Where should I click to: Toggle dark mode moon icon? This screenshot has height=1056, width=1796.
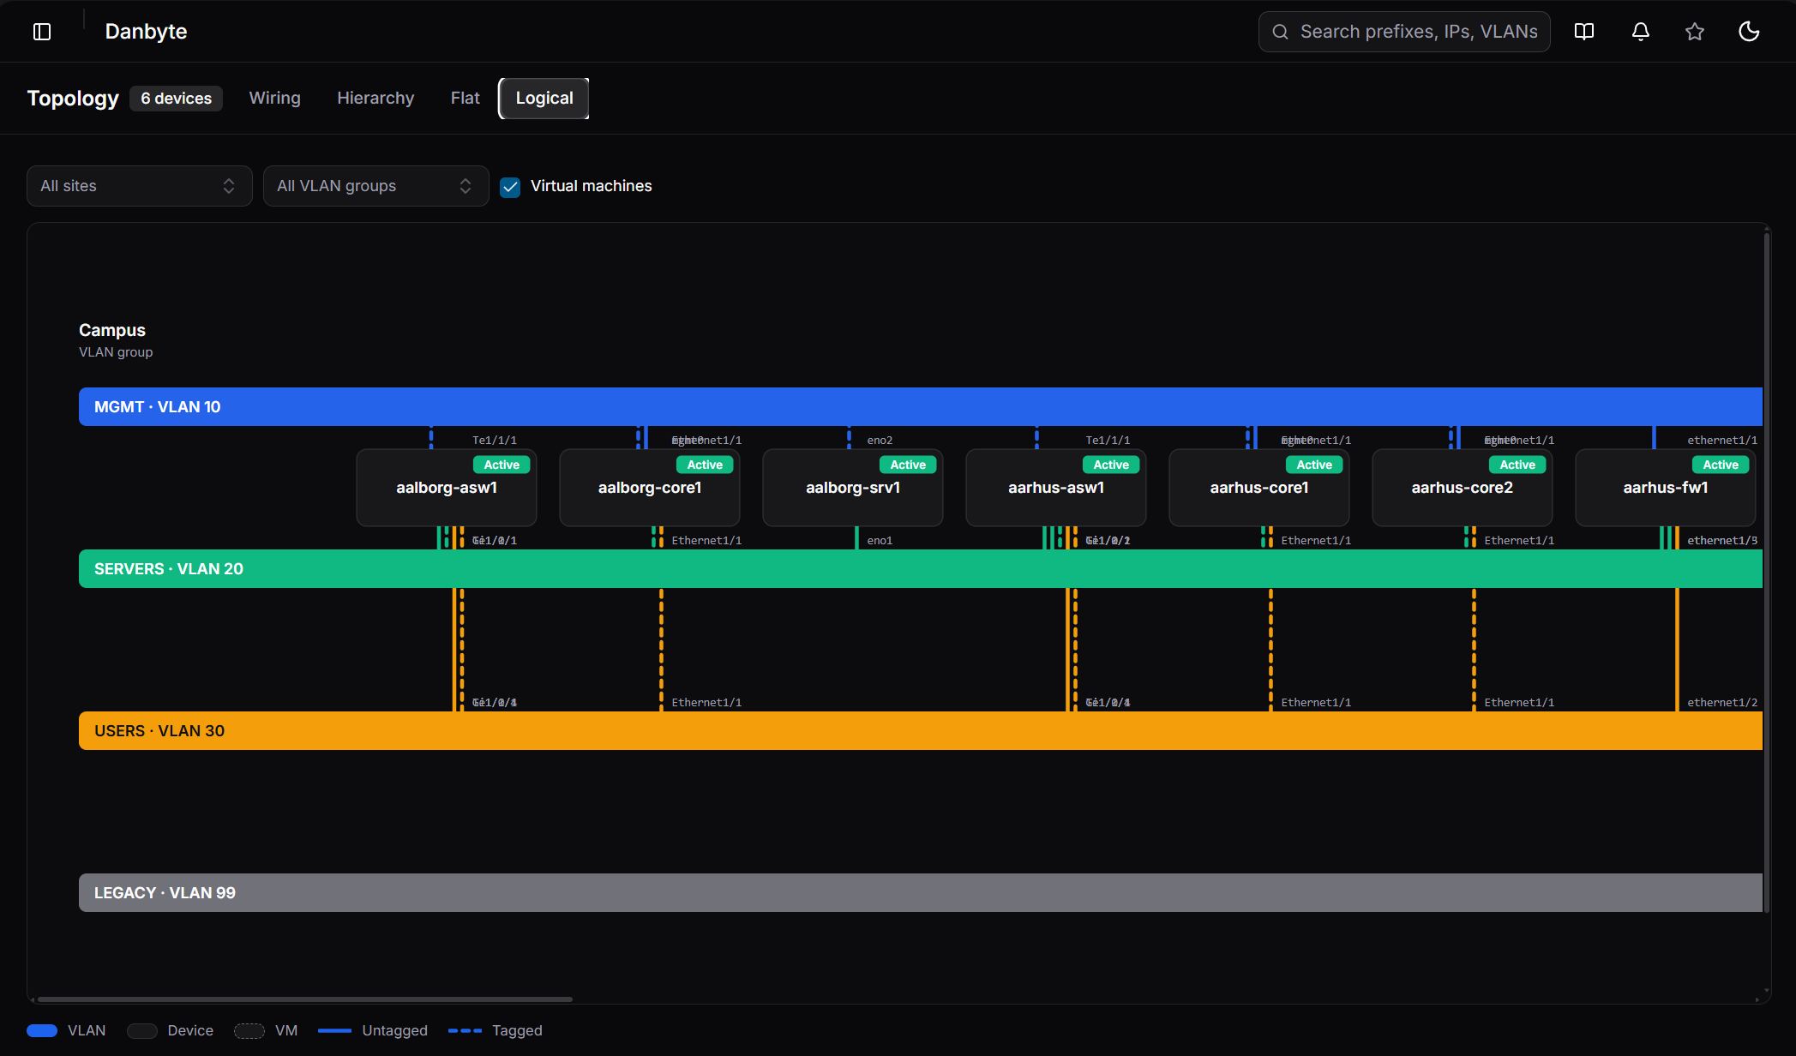pyautogui.click(x=1749, y=32)
